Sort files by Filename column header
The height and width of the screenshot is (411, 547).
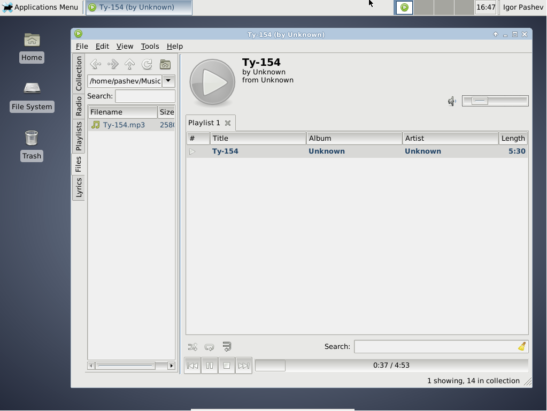pyautogui.click(x=122, y=112)
